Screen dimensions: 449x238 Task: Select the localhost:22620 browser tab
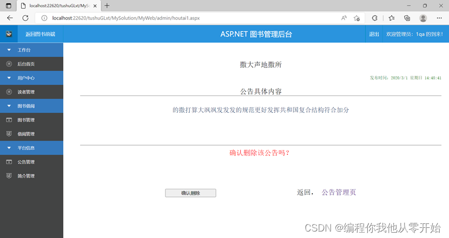point(58,6)
